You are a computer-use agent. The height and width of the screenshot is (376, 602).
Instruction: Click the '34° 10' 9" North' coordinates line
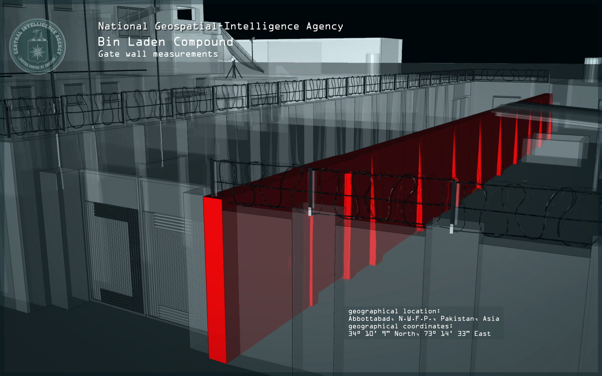(420, 334)
